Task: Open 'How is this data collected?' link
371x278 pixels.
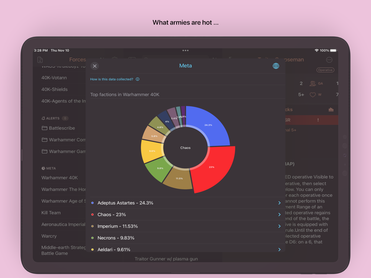Action: [x=111, y=79]
